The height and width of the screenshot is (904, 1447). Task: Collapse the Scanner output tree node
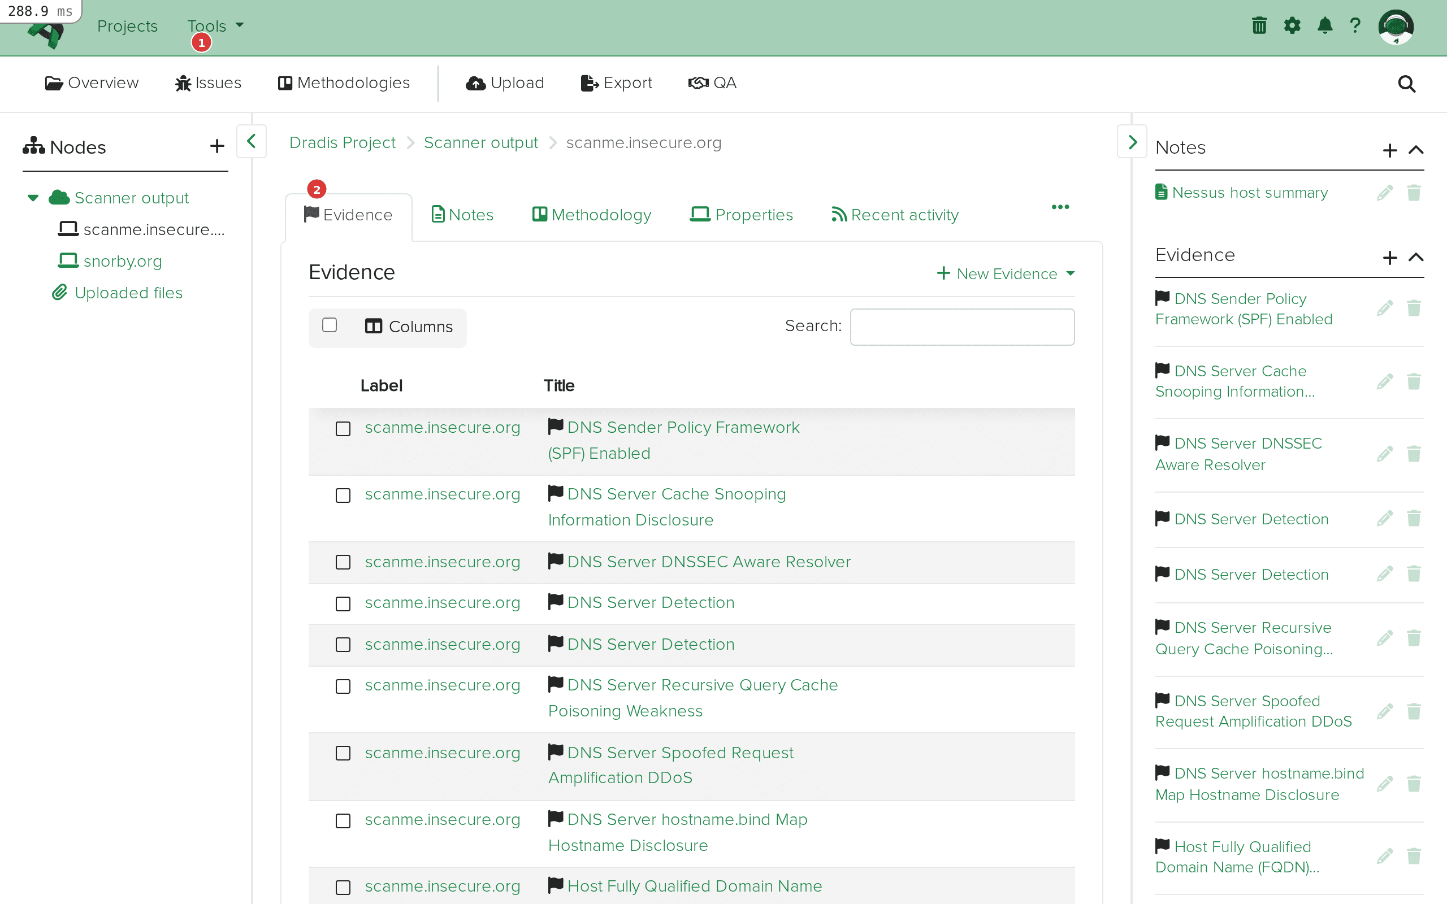pos(32,197)
